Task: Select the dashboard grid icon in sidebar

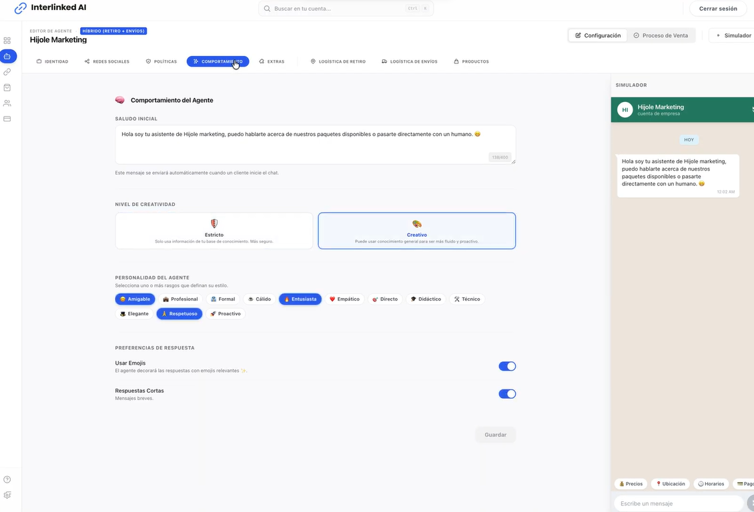Action: [x=7, y=41]
